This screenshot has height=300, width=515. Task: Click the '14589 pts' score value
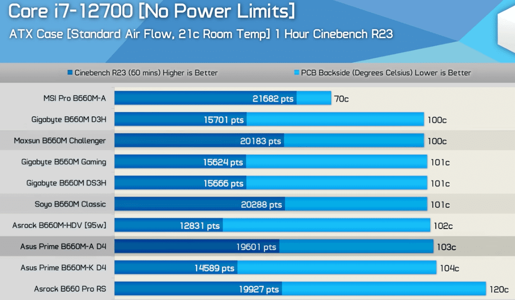pyautogui.click(x=215, y=268)
